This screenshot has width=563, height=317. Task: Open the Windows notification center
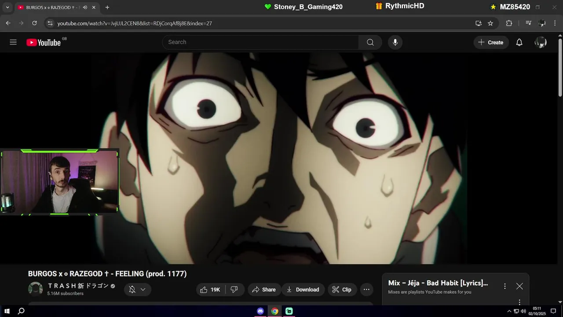(x=553, y=311)
